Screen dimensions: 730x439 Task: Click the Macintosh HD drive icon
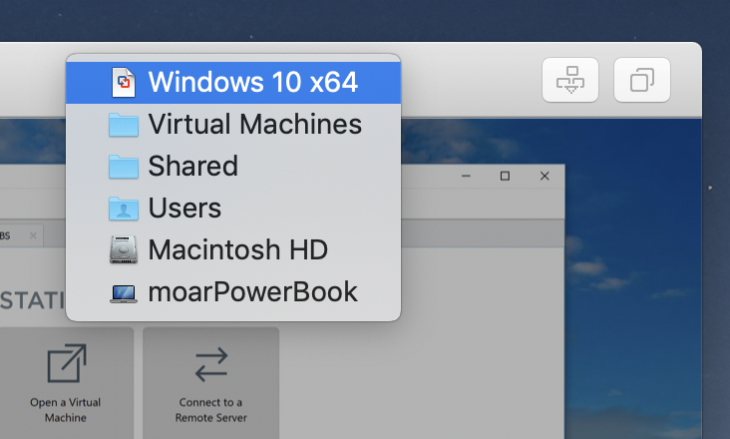pos(124,250)
